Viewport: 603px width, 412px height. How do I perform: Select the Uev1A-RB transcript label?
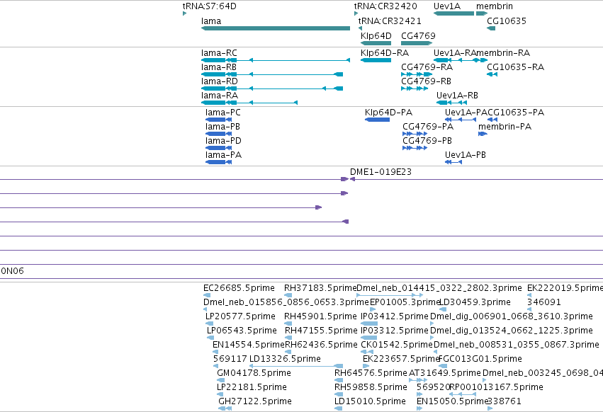tap(457, 96)
